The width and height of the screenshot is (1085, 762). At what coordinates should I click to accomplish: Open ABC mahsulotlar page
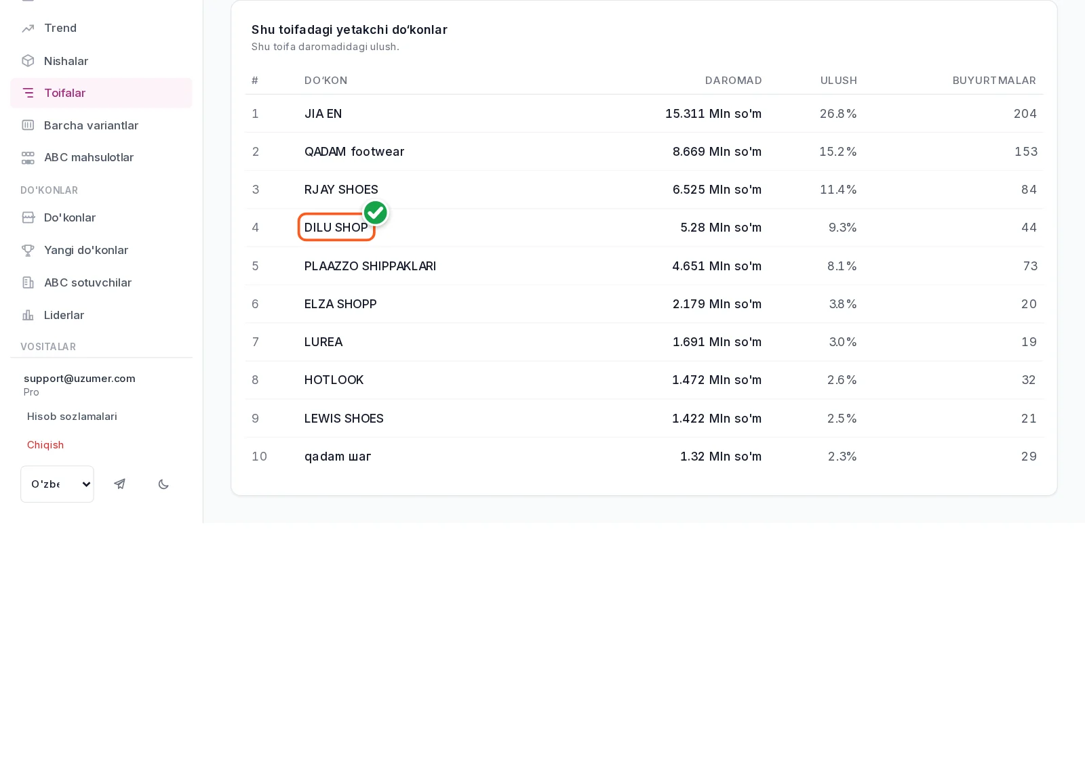coord(101,157)
